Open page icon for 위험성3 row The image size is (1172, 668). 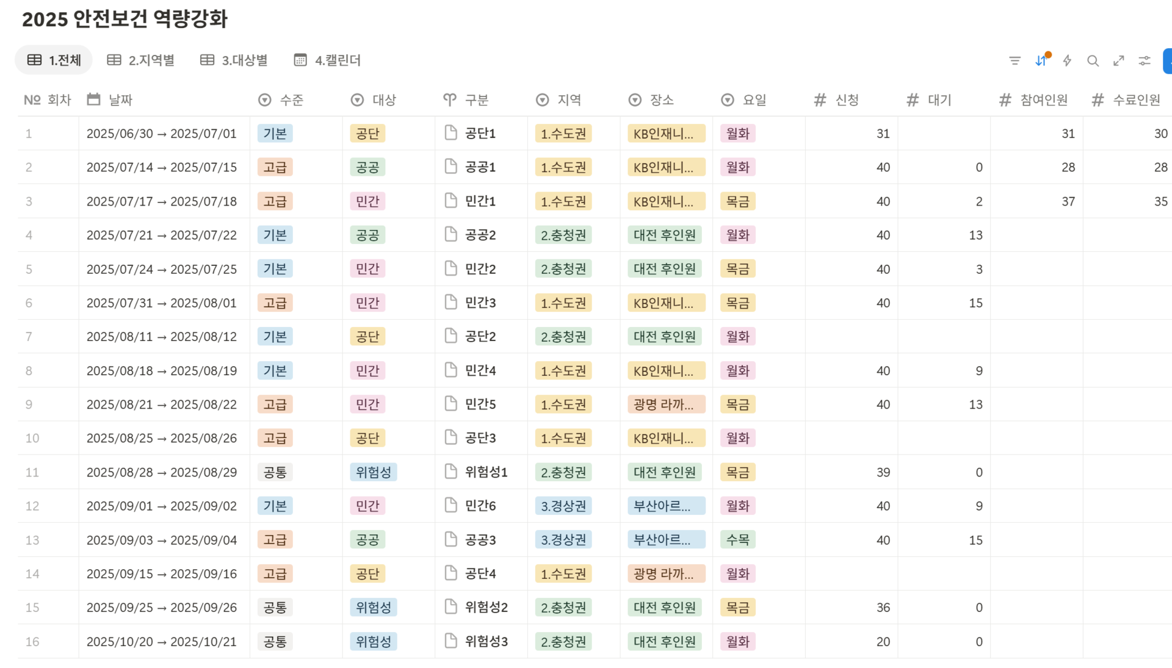(450, 641)
